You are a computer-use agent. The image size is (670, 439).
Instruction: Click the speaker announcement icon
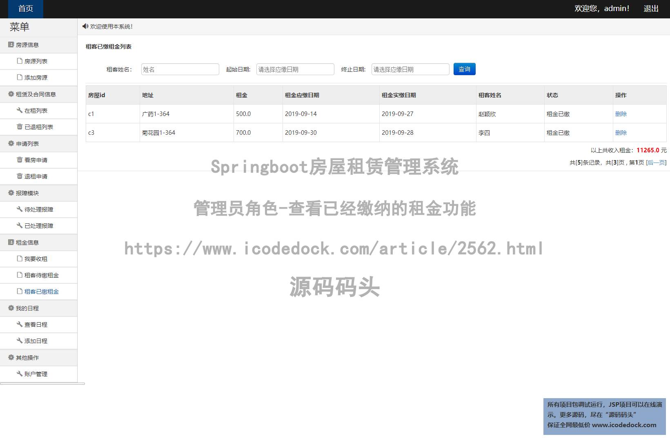85,26
